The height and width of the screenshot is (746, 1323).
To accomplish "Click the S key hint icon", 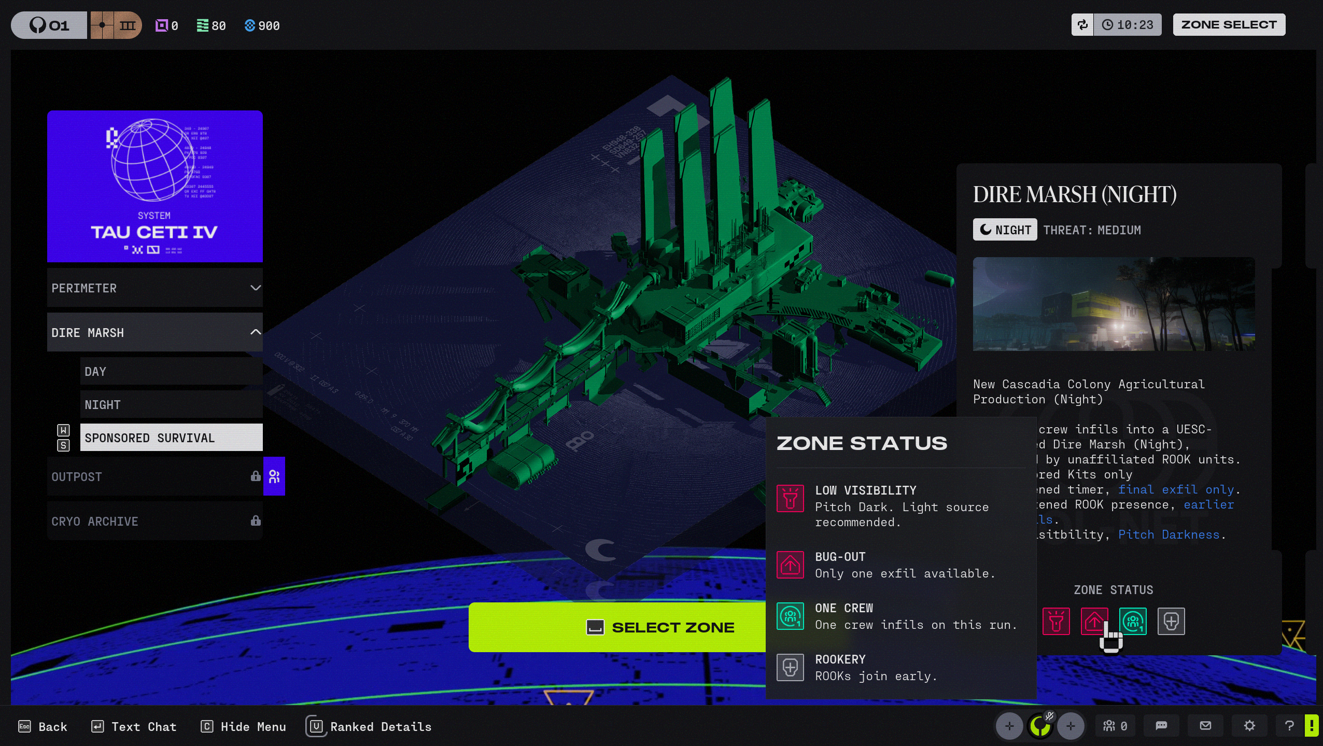I will click(63, 445).
